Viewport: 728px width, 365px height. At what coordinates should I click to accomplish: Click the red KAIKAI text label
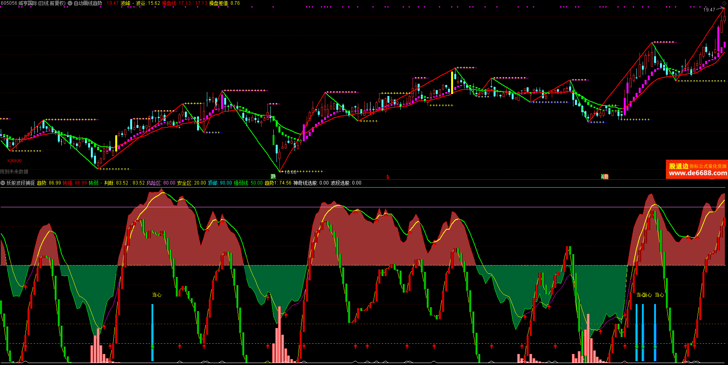(15, 161)
